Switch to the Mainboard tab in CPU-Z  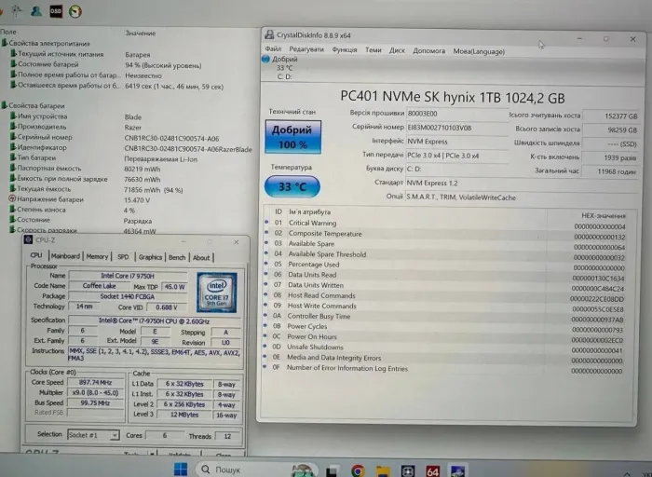click(x=65, y=256)
